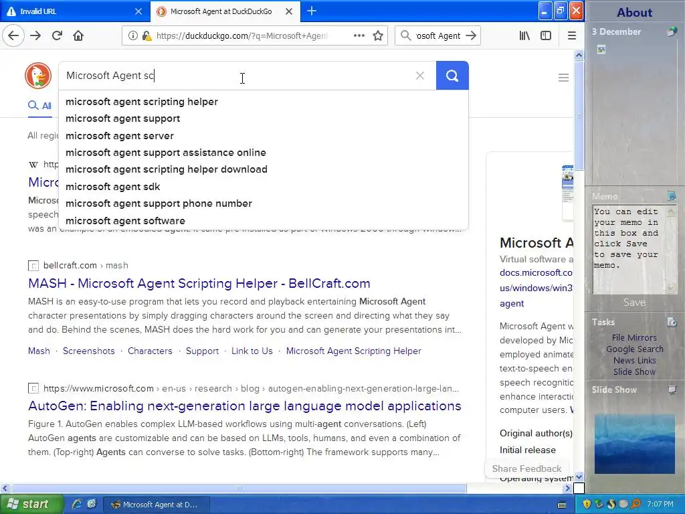Go back with the browser back arrow

pos(13,35)
